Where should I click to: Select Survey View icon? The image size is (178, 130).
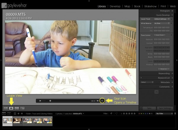23,108
